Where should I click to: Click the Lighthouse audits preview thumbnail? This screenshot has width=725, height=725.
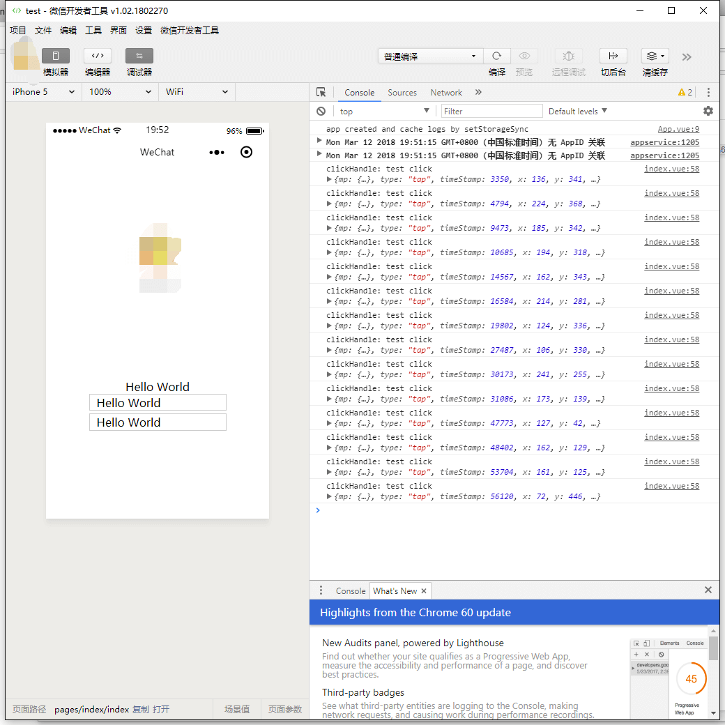(669, 678)
